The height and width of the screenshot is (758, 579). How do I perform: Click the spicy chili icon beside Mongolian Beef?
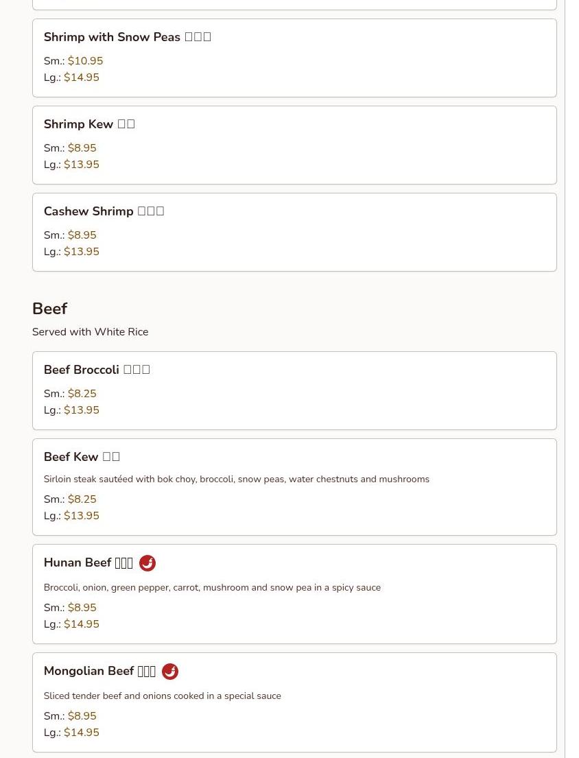click(x=170, y=672)
